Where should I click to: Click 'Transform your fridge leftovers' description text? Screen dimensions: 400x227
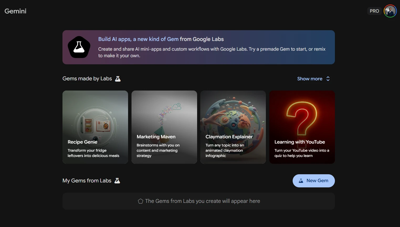(x=93, y=153)
